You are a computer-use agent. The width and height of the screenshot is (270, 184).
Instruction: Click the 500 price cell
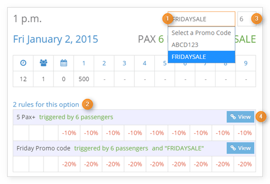[x=84, y=79]
